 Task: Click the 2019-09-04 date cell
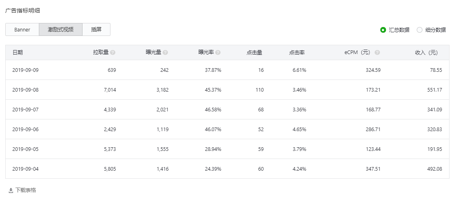pos(25,169)
